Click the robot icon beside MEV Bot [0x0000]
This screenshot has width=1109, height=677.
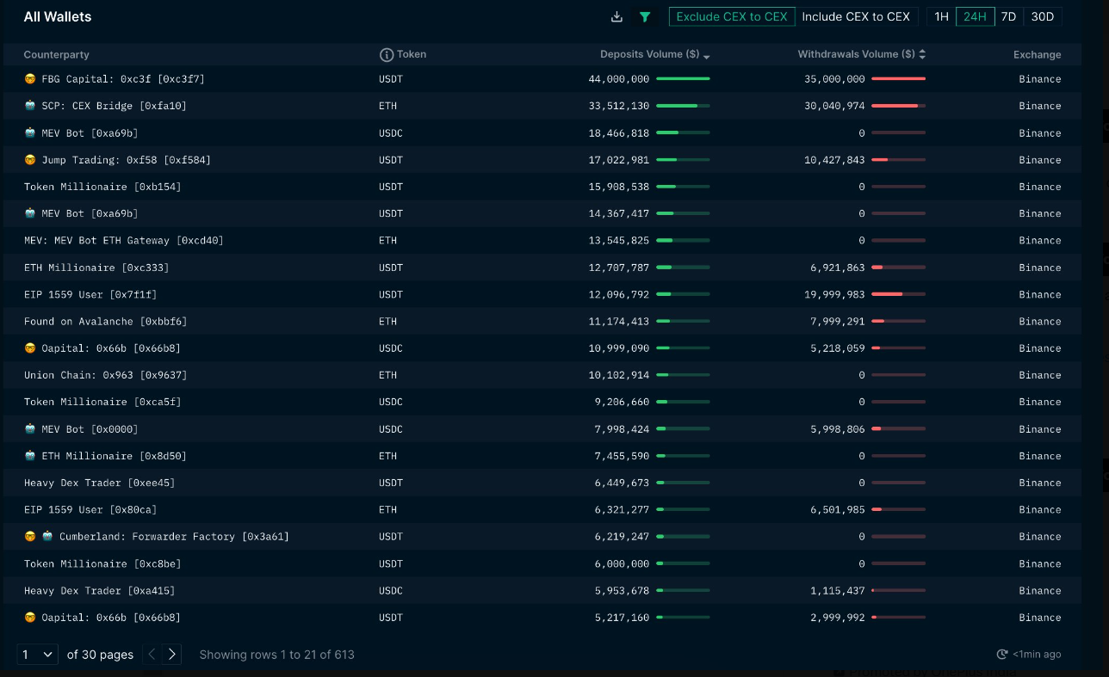point(30,429)
